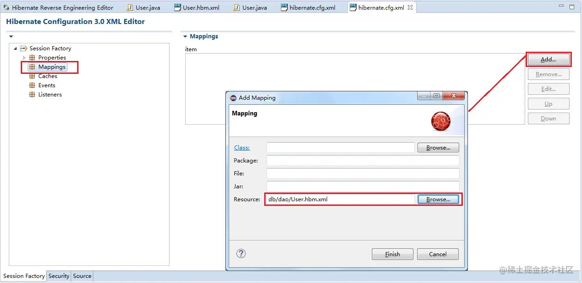The image size is (582, 283).
Task: Expand the Properties tree node
Action: (24, 58)
